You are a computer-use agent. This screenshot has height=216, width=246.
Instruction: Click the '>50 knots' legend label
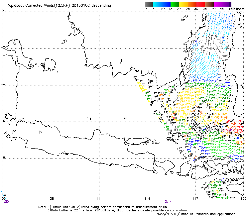tap(236, 9)
